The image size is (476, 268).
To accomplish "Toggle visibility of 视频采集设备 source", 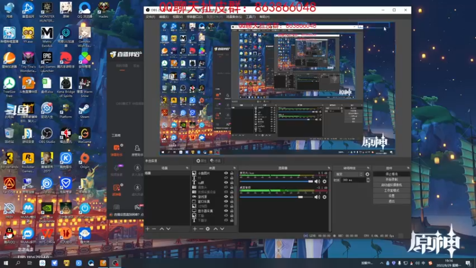I will (x=226, y=192).
